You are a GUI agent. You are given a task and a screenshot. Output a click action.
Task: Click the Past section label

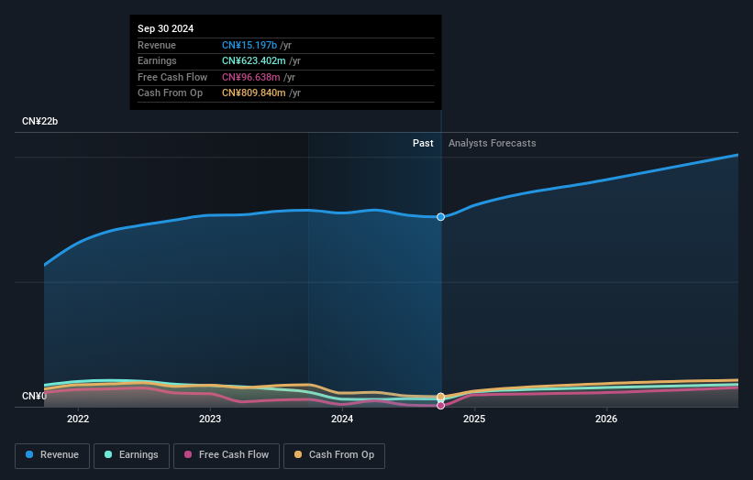(x=423, y=143)
